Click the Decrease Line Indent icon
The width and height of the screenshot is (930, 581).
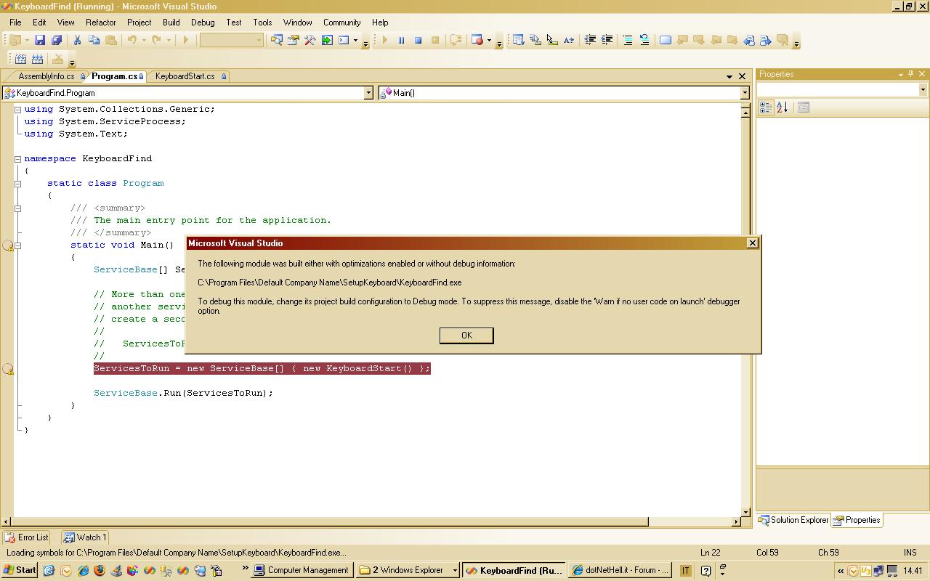[x=590, y=40]
